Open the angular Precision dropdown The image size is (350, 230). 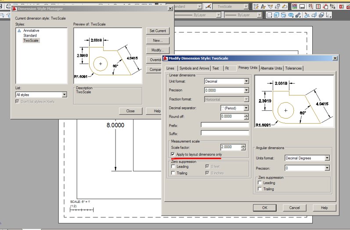[327, 168]
